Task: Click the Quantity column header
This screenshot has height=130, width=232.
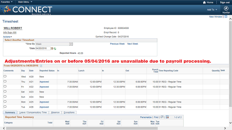Action: pyautogui.click(x=216, y=71)
